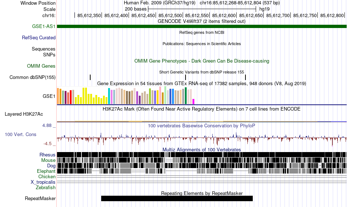The image size is (347, 207).
Task: Click the RepeatMasker track label
Action: [x=40, y=198]
